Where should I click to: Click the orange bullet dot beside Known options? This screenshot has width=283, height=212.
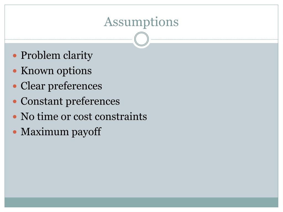click(x=15, y=71)
